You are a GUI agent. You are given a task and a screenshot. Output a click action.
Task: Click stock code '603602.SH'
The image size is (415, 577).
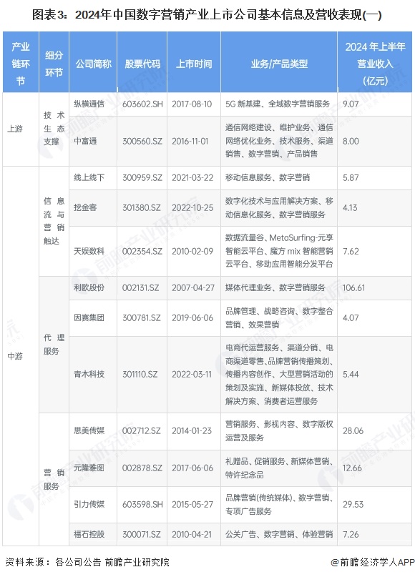coord(142,104)
